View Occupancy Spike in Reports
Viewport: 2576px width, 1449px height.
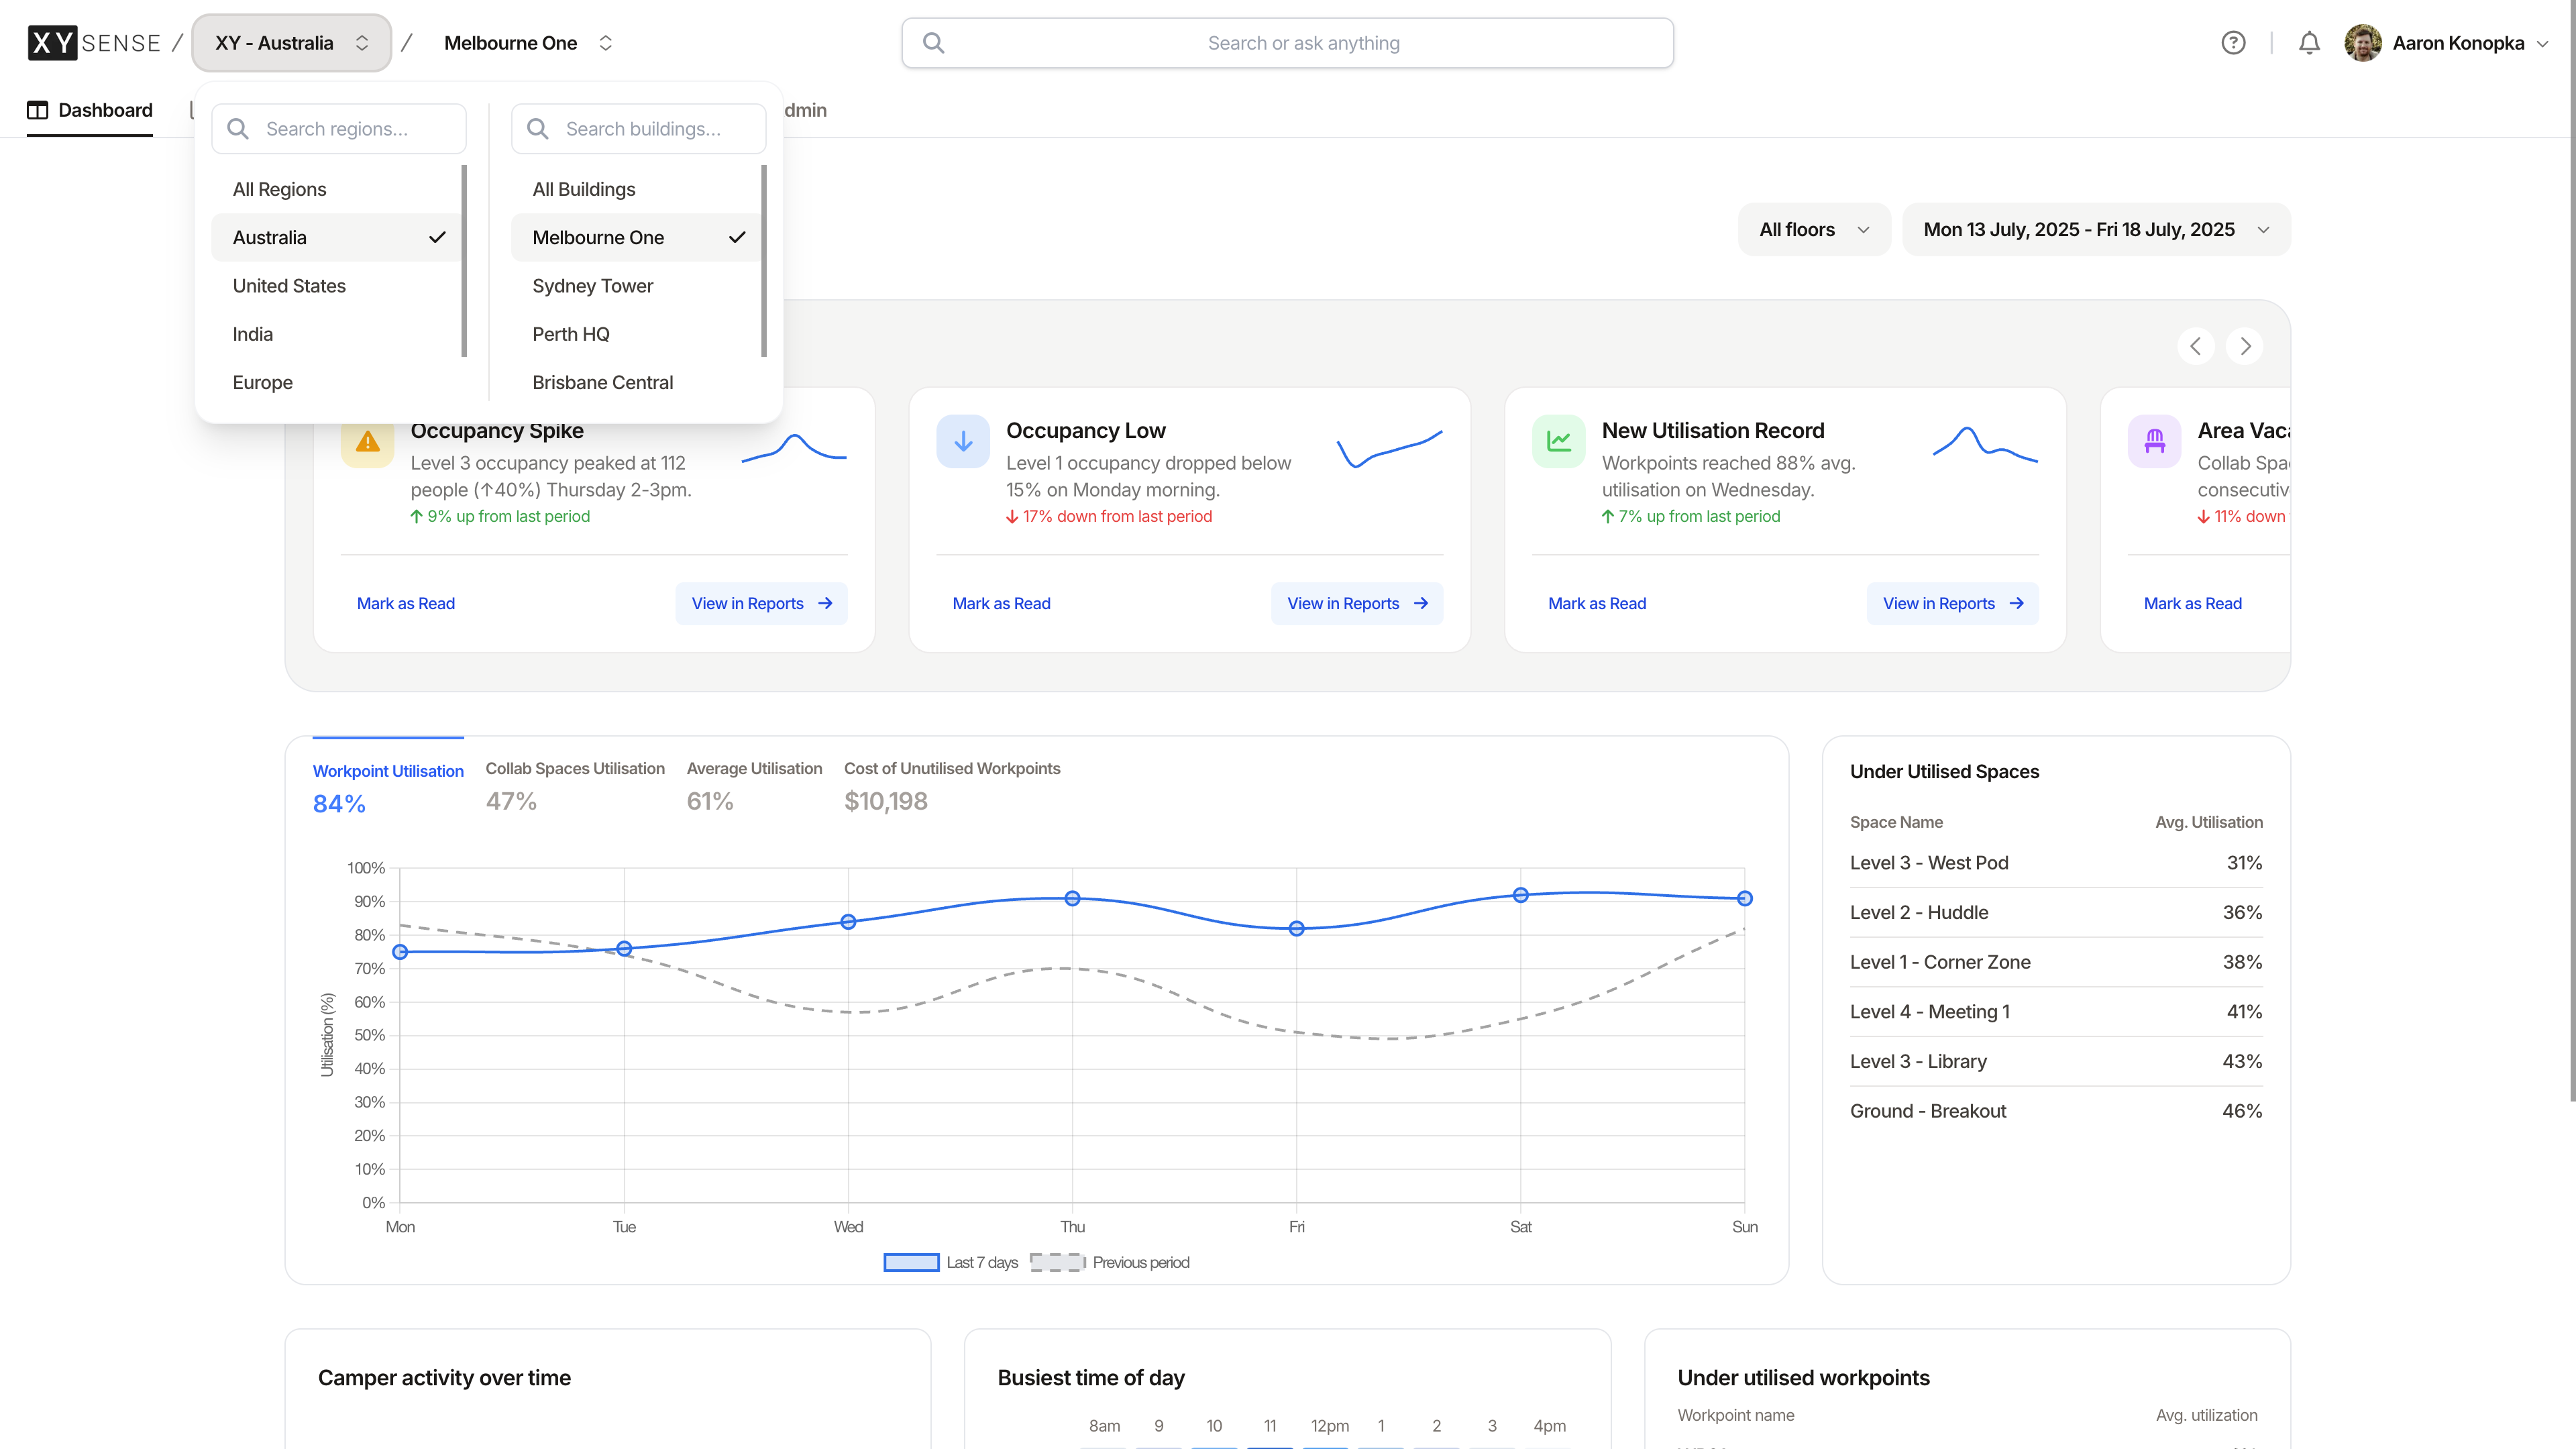762,603
